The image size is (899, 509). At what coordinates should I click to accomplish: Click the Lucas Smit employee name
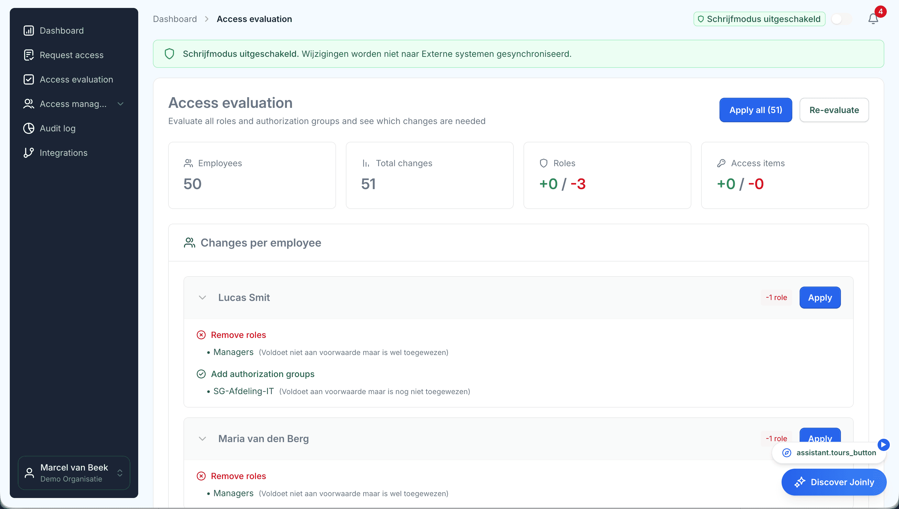(244, 298)
